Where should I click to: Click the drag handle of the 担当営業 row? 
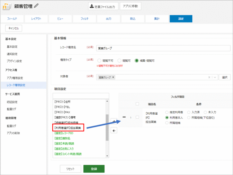coord(124,117)
